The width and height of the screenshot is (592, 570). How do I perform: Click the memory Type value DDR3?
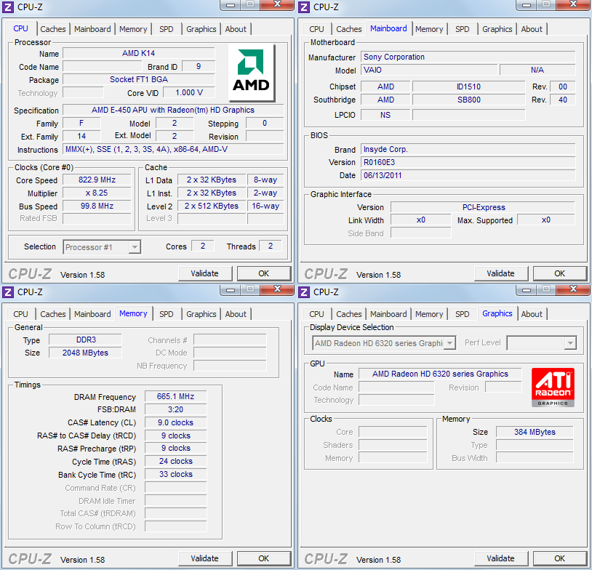85,340
